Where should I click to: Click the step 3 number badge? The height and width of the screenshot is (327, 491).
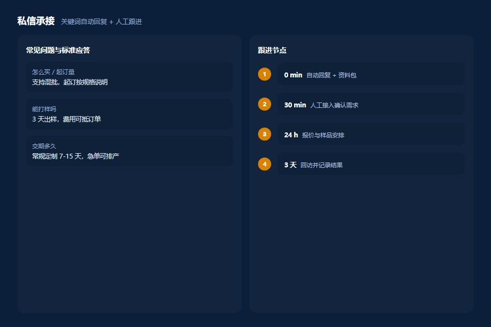coord(265,134)
